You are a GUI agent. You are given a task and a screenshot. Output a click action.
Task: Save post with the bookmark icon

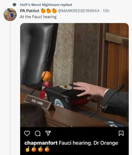pyautogui.click(x=121, y=133)
